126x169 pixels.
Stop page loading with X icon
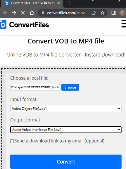[23, 13]
